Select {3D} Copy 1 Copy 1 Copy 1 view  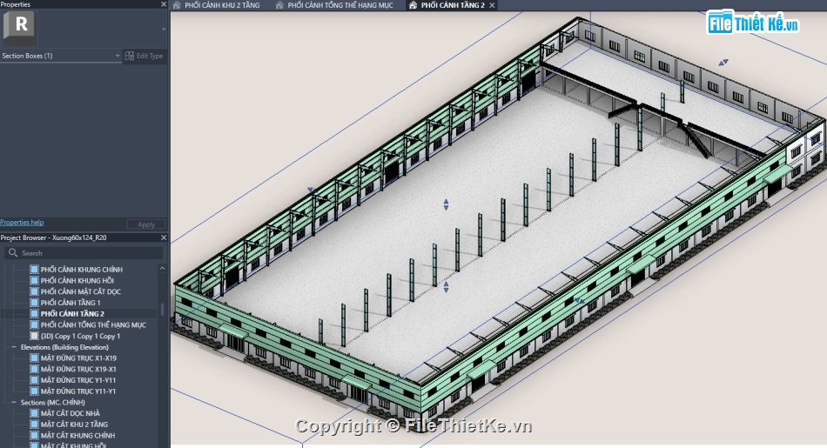click(80, 337)
